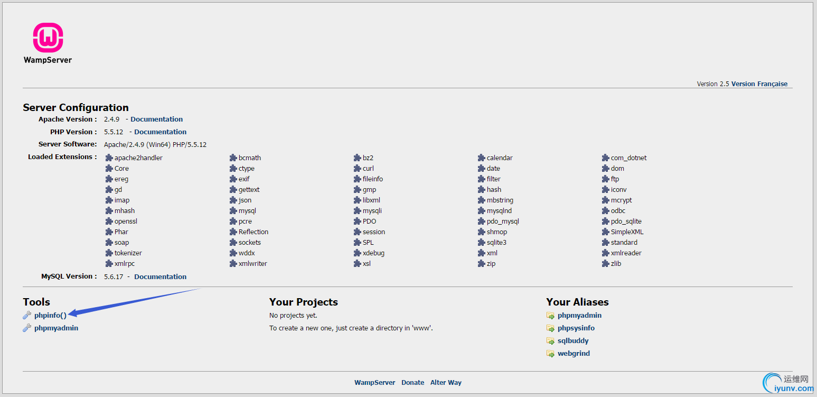The width and height of the screenshot is (817, 397).
Task: Click the 'No projects yet.' text
Action: (293, 316)
